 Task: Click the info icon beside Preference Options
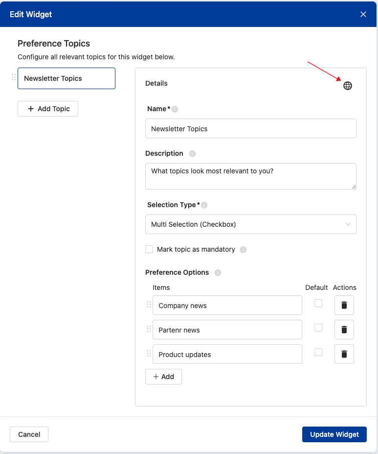pos(218,273)
